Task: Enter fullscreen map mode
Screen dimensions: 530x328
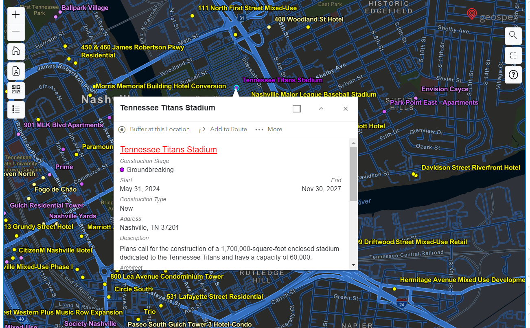Action: 513,55
